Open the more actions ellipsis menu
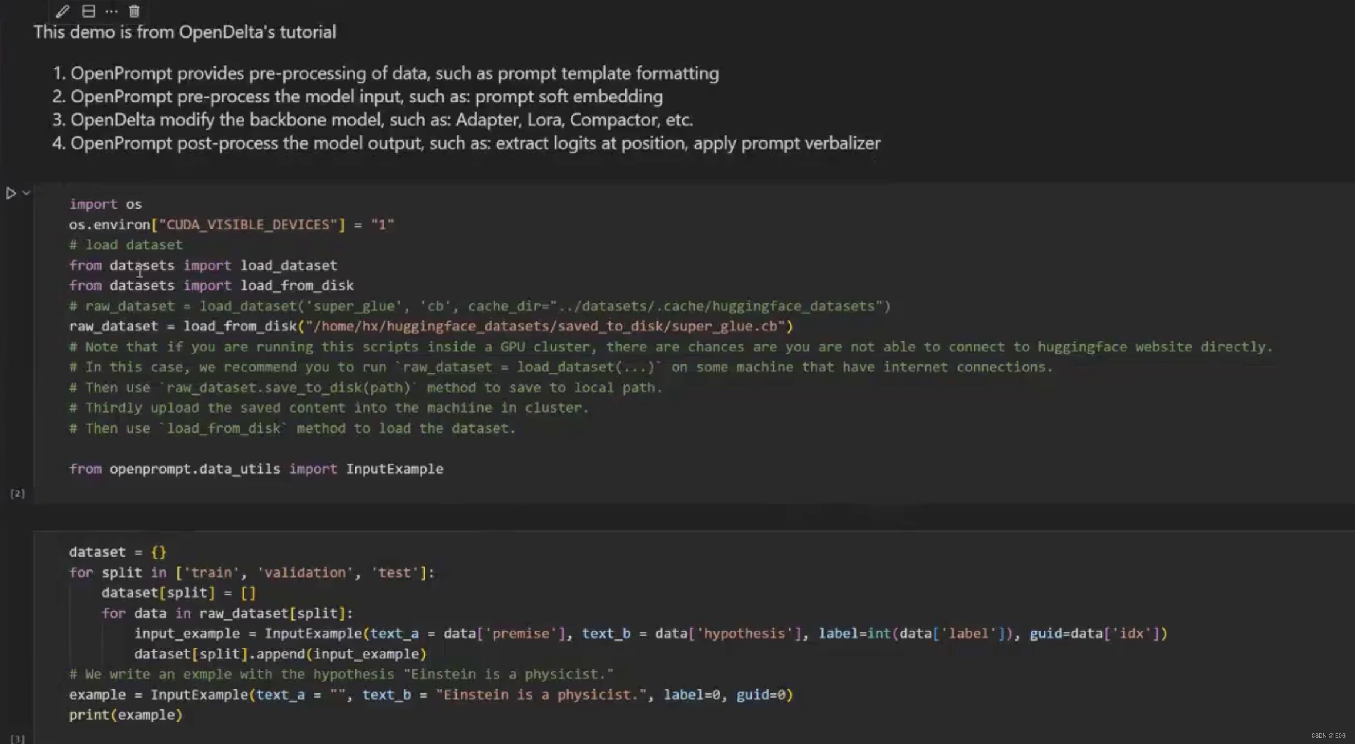This screenshot has width=1355, height=744. [111, 11]
